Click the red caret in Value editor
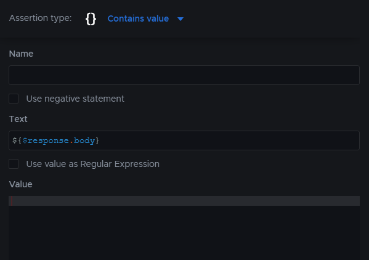Viewport: 369px width, 260px height. [12, 201]
